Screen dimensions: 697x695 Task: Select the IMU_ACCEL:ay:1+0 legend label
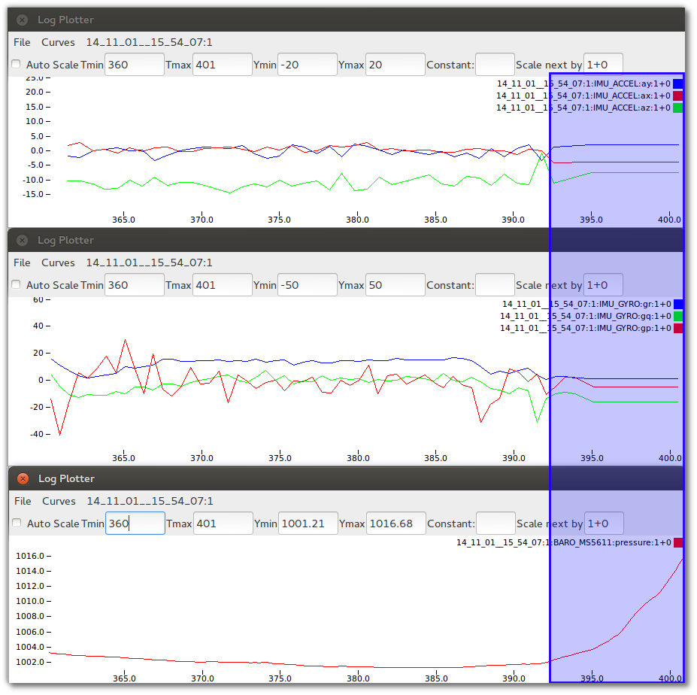pyautogui.click(x=583, y=83)
